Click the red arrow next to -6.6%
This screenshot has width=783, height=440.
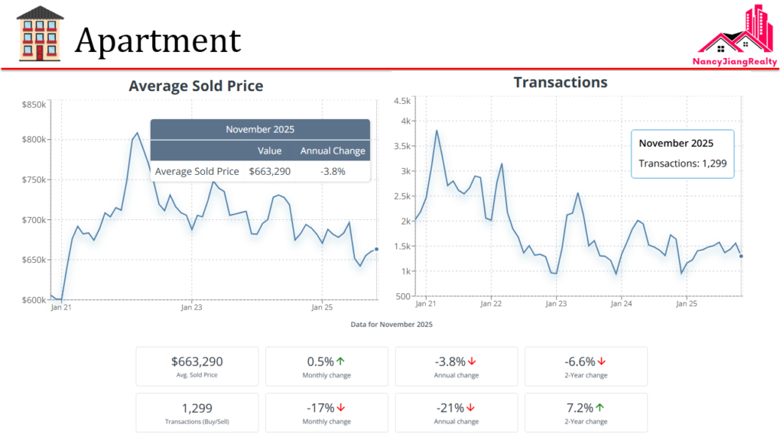[x=602, y=361]
